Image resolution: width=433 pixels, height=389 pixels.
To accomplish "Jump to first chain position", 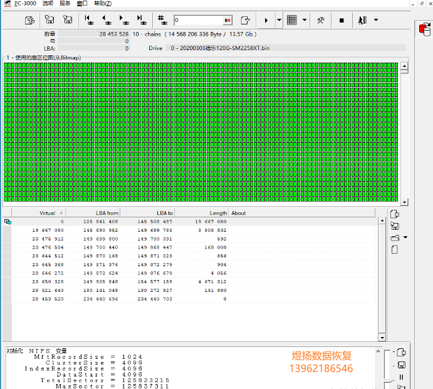I will click(x=89, y=20).
